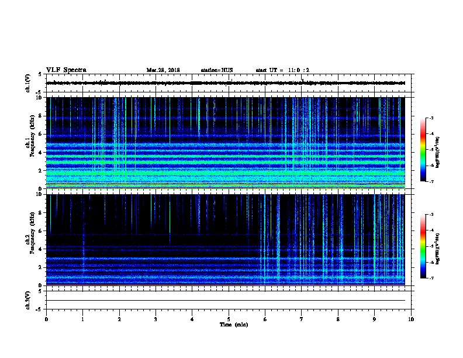Screen dimensions: 463x358
Task: Click time axis tick label "6"
Action: point(265,319)
